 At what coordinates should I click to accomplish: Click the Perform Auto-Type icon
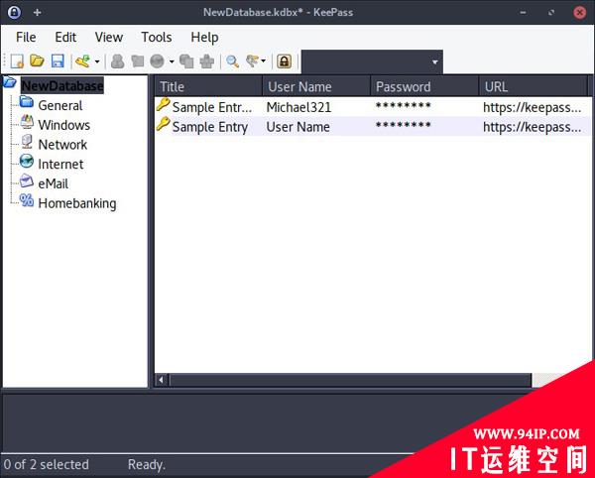pos(207,61)
